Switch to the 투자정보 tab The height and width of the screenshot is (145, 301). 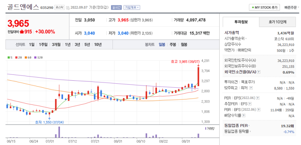(241, 22)
